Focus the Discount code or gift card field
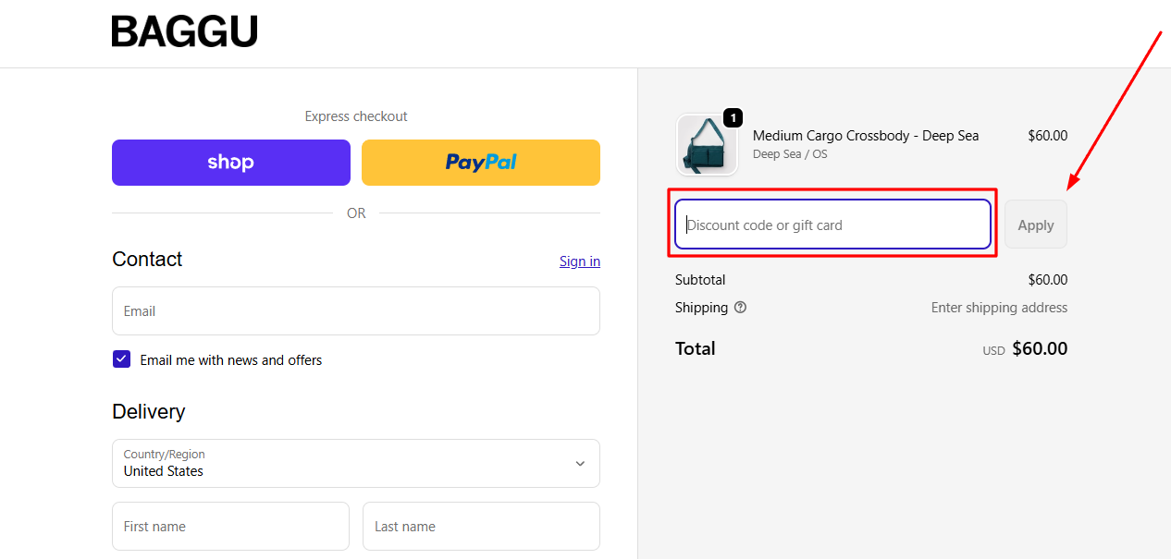The height and width of the screenshot is (559, 1171). click(x=832, y=224)
